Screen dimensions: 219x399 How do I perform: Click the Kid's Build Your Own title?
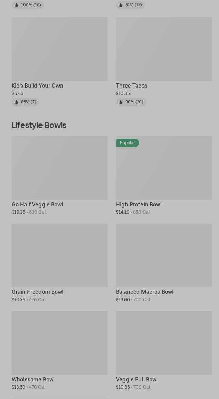coord(37,85)
